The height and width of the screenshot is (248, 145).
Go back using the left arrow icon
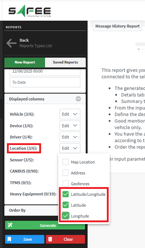[11, 43]
